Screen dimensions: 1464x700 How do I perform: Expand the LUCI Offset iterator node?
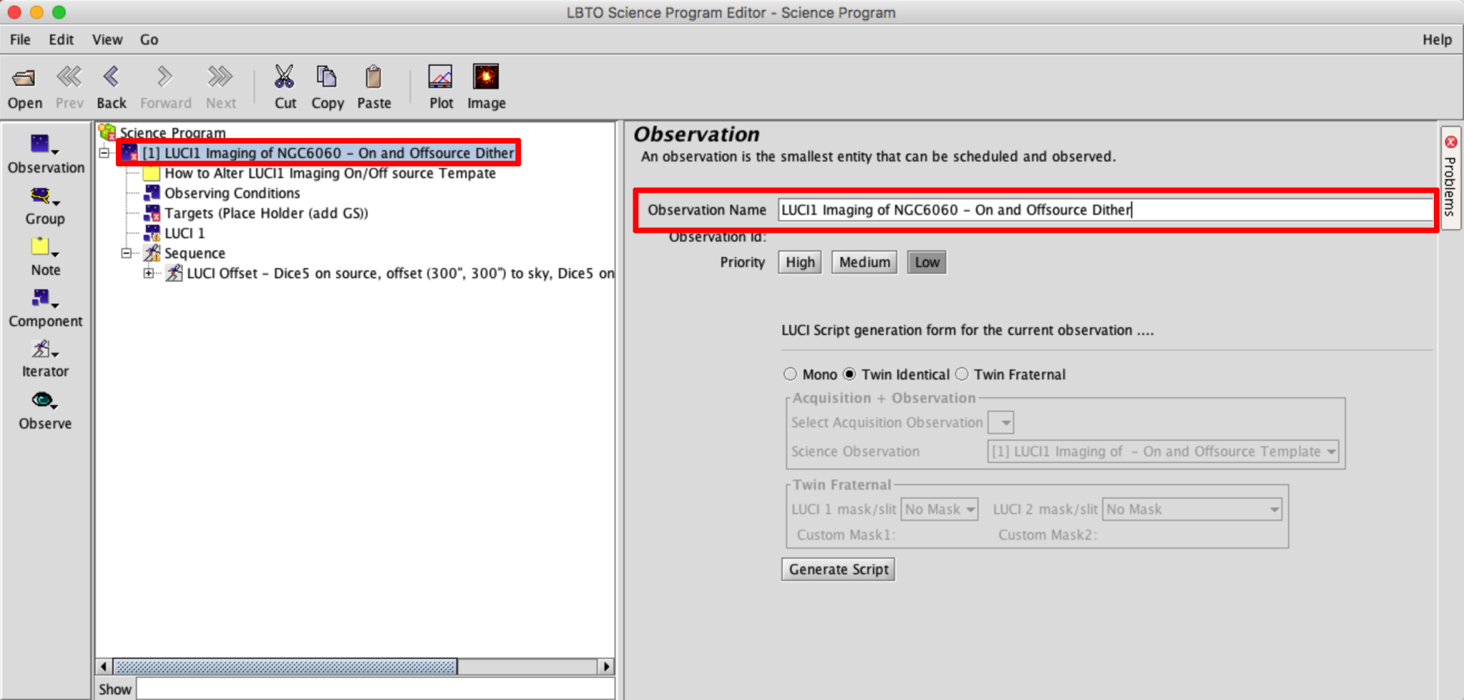(149, 273)
